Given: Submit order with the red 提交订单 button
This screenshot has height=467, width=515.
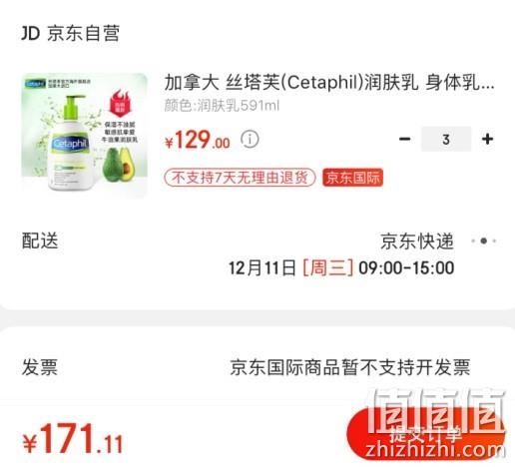Looking at the screenshot, I should tap(426, 434).
